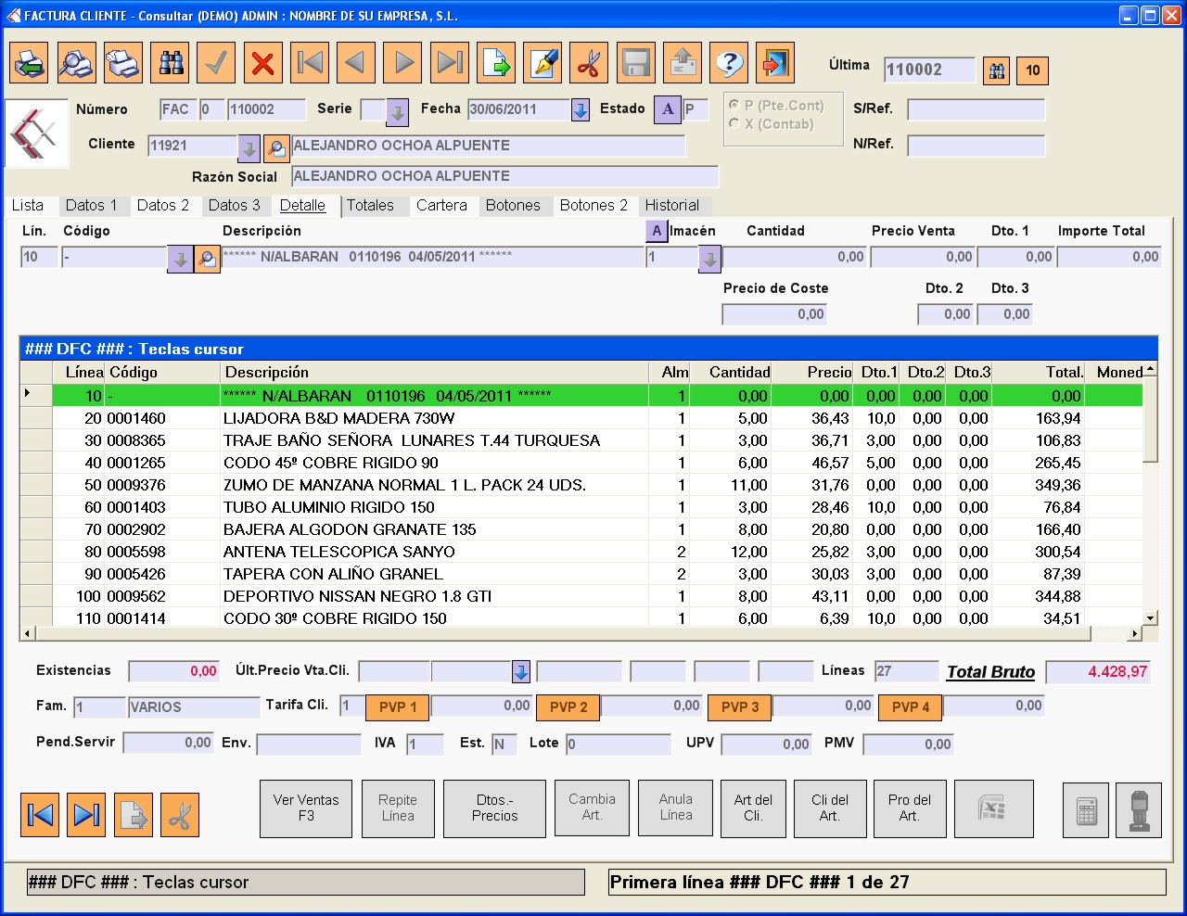Click the Ver Ventas F3 button
Image resolution: width=1187 pixels, height=916 pixels.
pos(306,808)
